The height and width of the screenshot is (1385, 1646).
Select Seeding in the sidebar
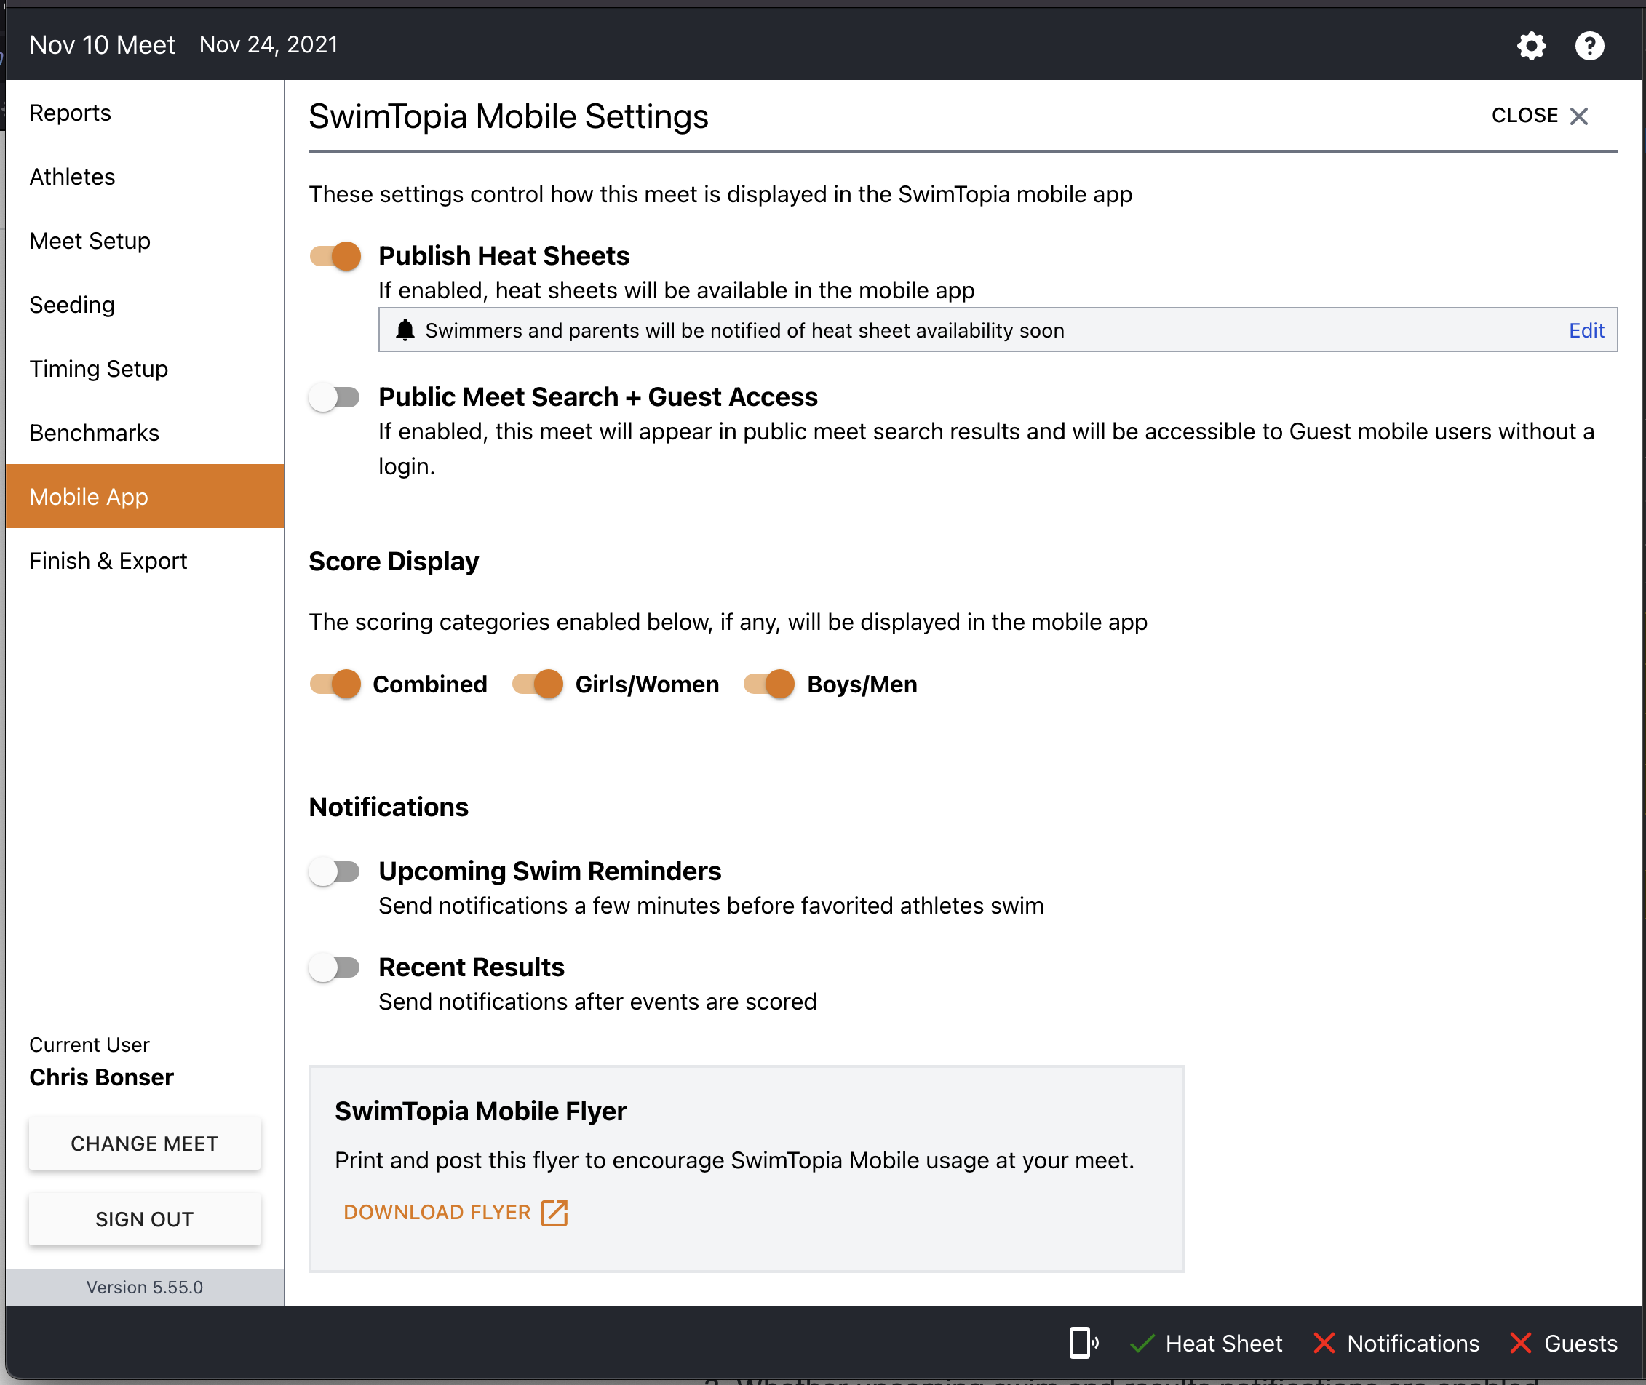click(x=146, y=305)
